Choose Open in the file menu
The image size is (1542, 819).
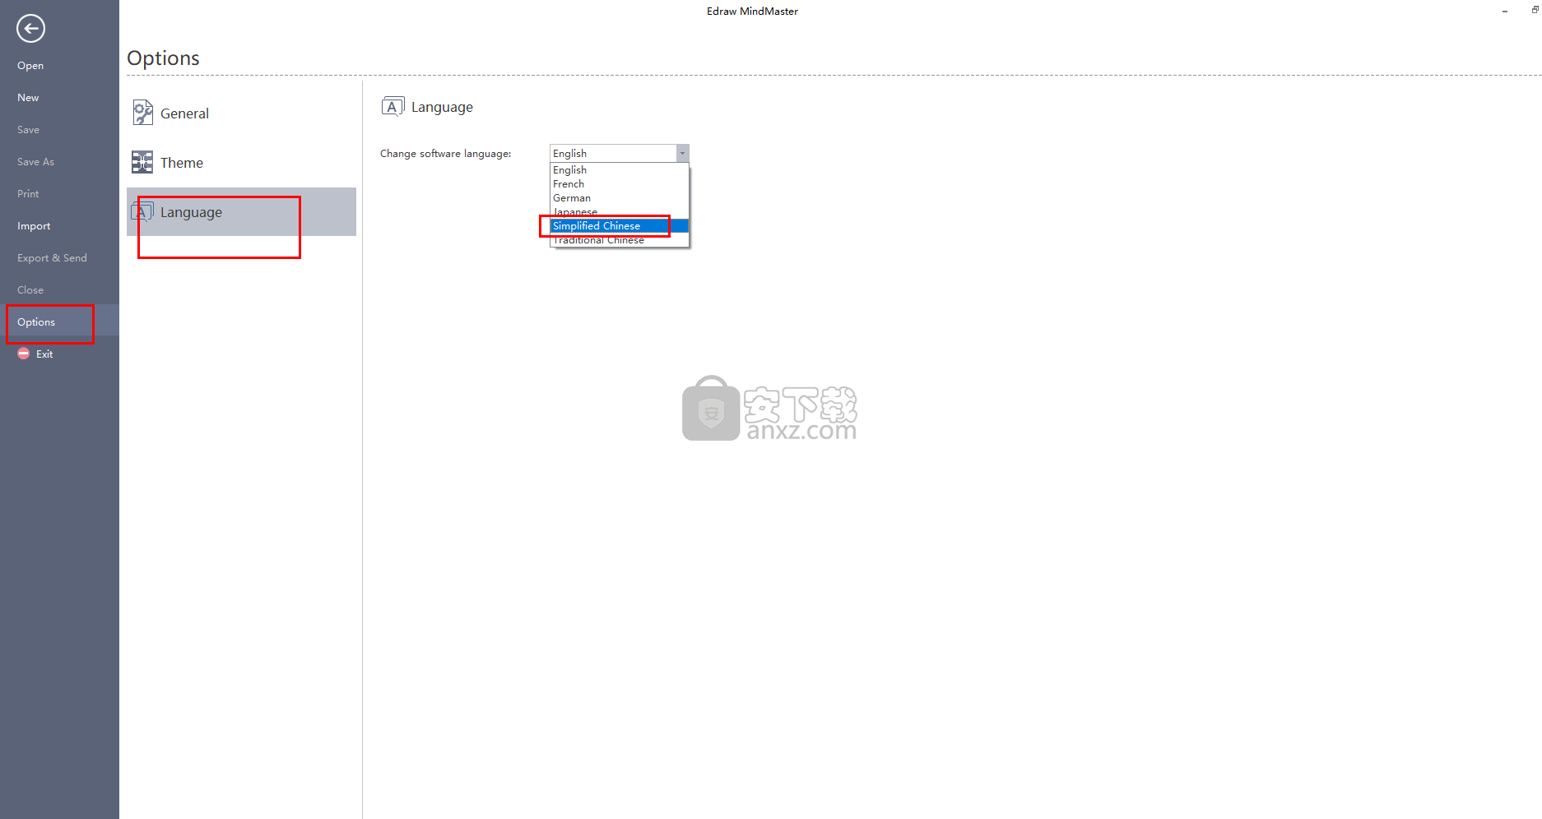tap(59, 66)
